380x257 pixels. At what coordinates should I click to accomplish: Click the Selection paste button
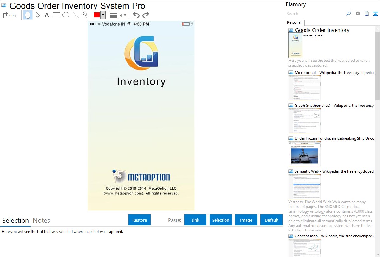pos(221,220)
